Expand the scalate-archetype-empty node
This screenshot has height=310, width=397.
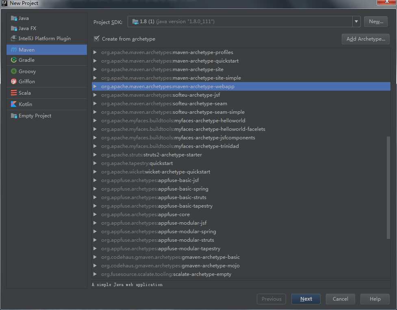tap(95, 274)
